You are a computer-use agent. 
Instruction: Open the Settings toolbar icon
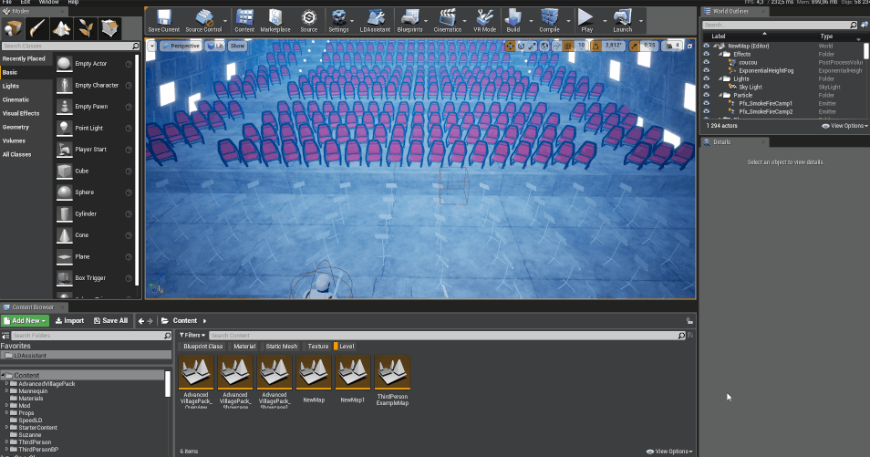(338, 21)
